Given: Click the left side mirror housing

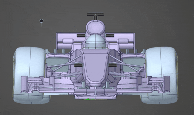Looking at the screenshot, I should coord(68,41).
